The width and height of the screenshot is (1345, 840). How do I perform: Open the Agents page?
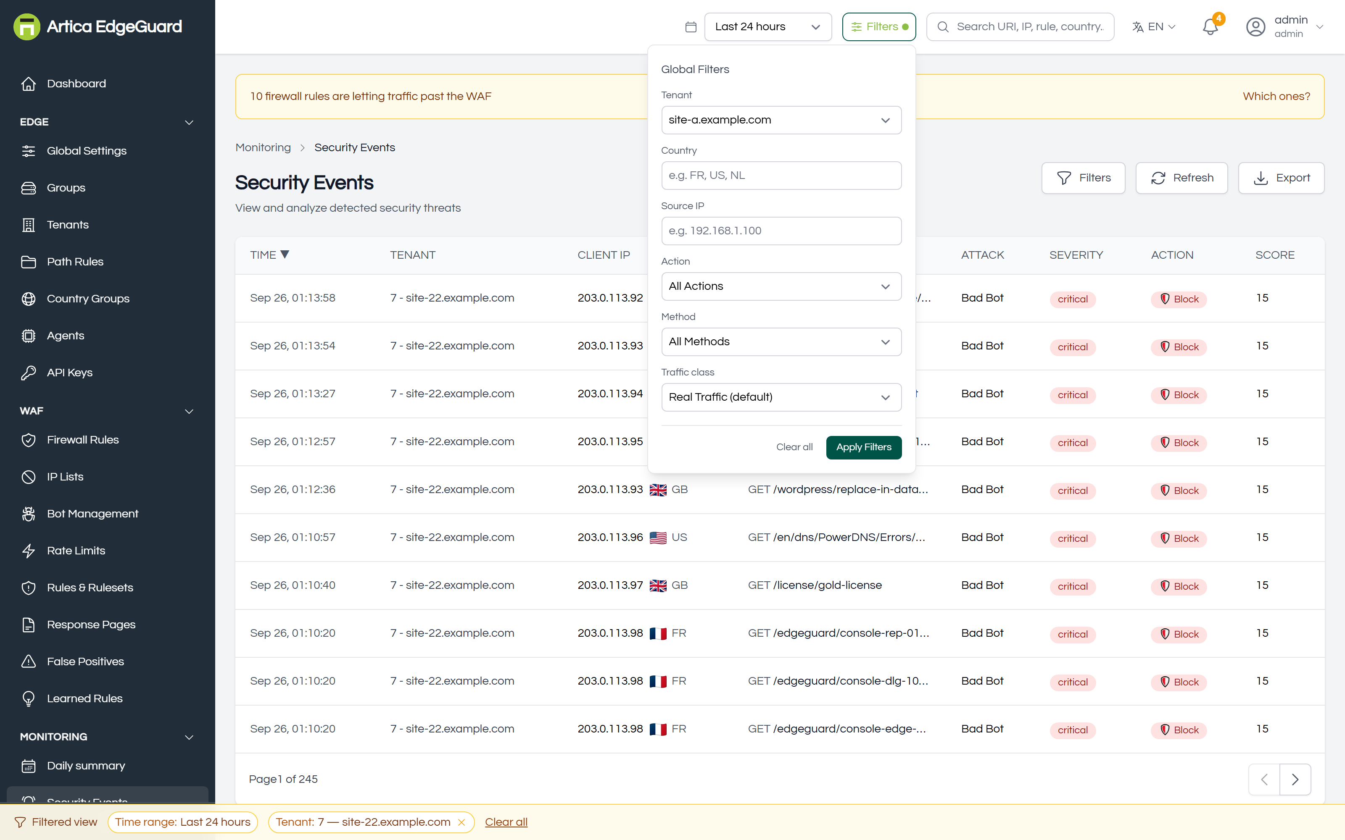point(107,336)
